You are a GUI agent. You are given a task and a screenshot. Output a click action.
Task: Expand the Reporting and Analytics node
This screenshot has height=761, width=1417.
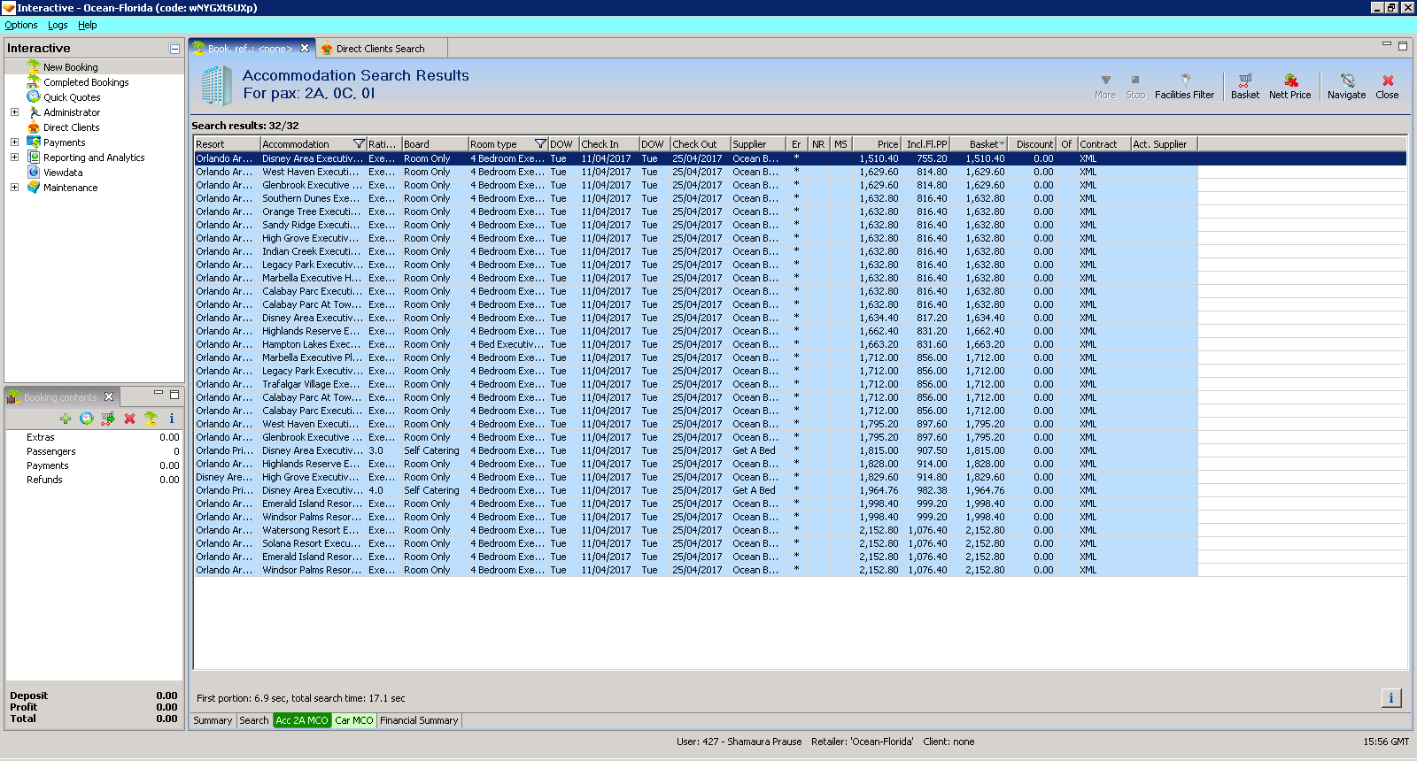(14, 158)
